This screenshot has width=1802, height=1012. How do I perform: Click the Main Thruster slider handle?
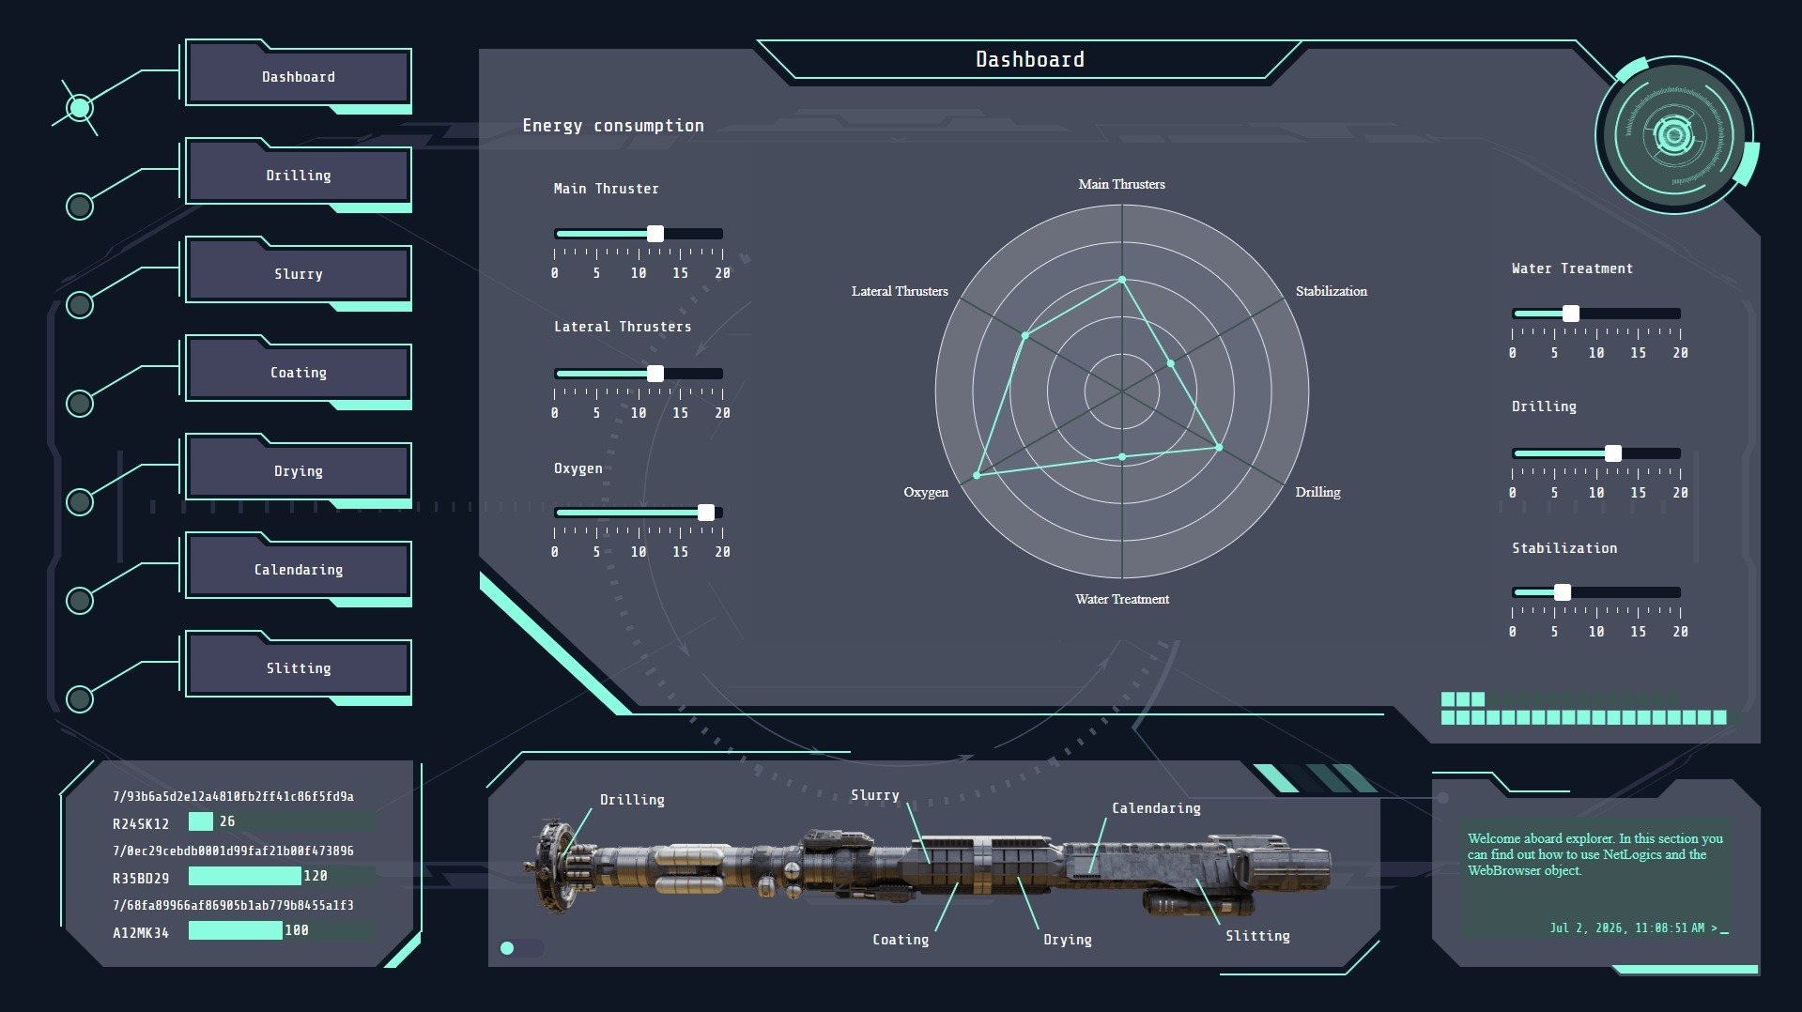[x=655, y=234]
